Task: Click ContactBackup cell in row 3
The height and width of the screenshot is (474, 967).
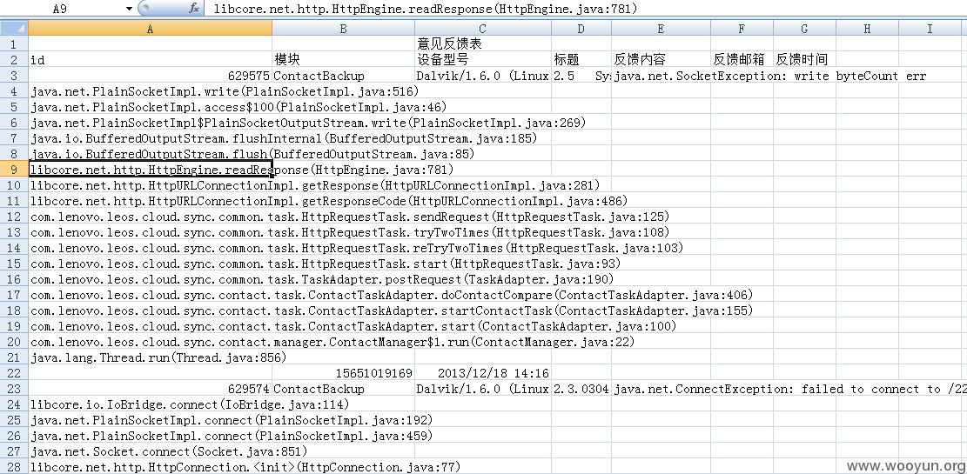Action: (x=344, y=76)
